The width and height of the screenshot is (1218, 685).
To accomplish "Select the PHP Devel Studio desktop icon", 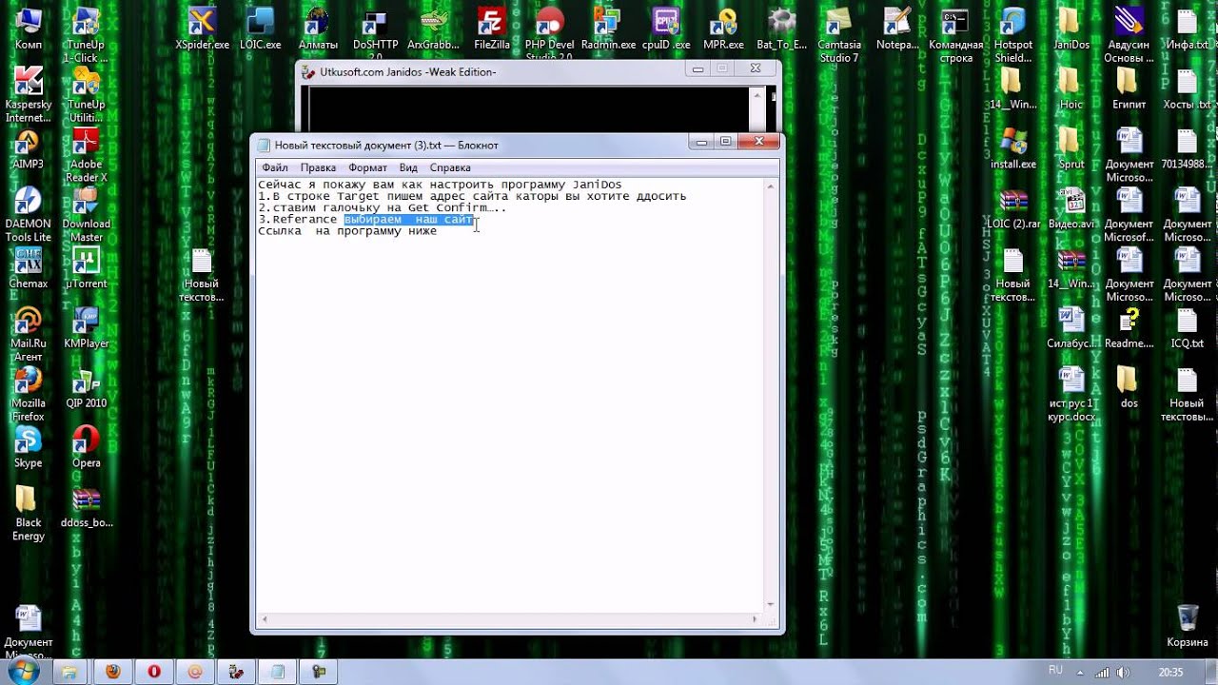I will (x=549, y=33).
